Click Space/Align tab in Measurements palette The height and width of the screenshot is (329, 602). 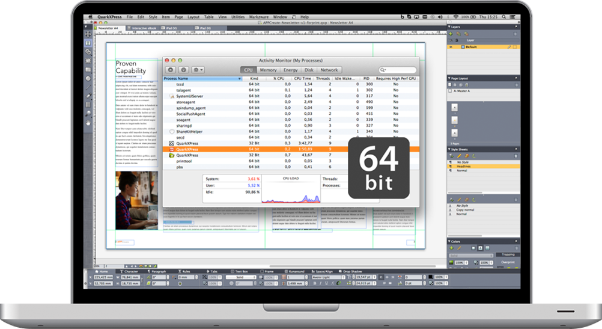[322, 271]
